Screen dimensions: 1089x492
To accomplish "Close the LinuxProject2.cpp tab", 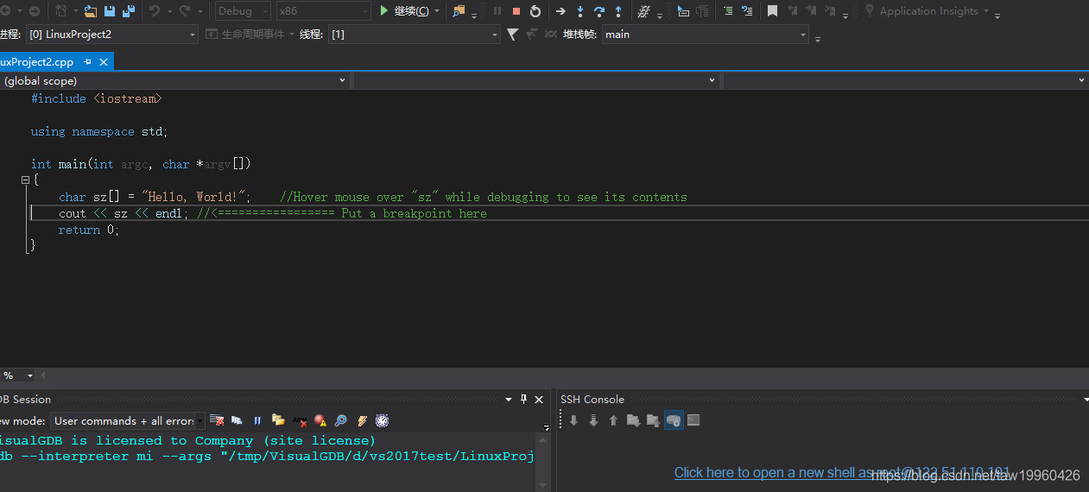I will (x=104, y=62).
